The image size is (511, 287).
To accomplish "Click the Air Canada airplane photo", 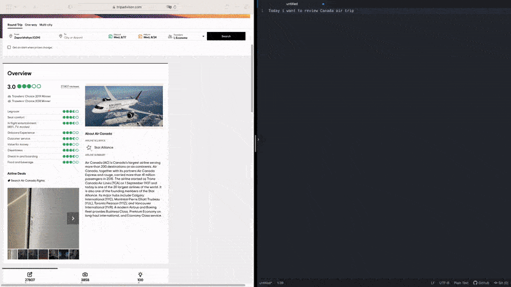I will 124,106.
